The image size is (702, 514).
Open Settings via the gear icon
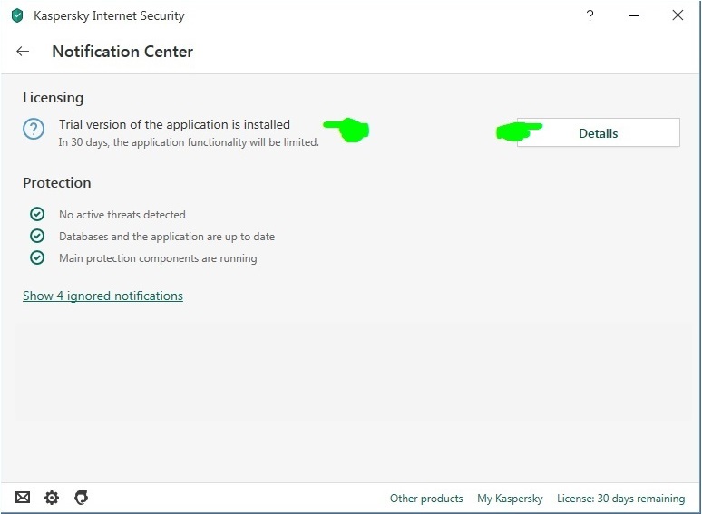[52, 498]
